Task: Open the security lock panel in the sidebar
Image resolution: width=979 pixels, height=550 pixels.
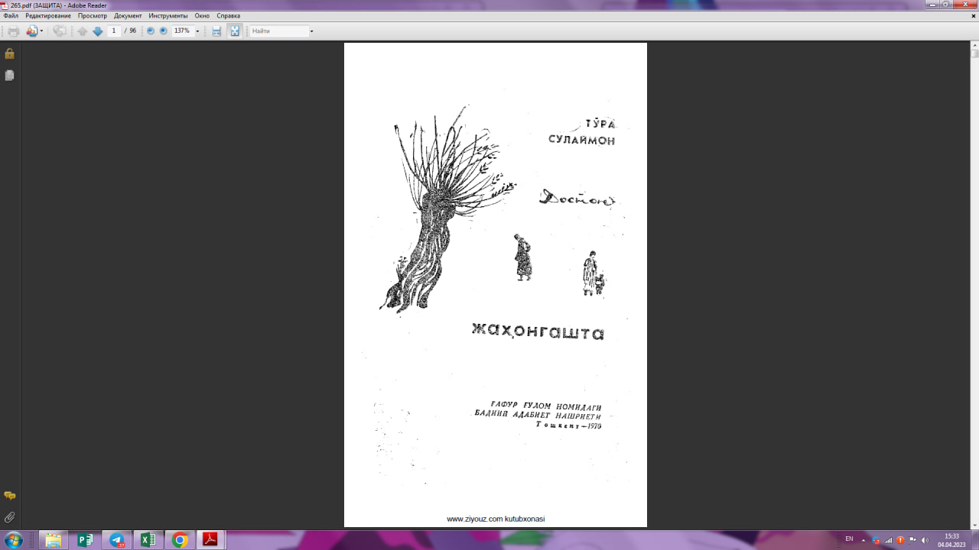Action: click(10, 54)
